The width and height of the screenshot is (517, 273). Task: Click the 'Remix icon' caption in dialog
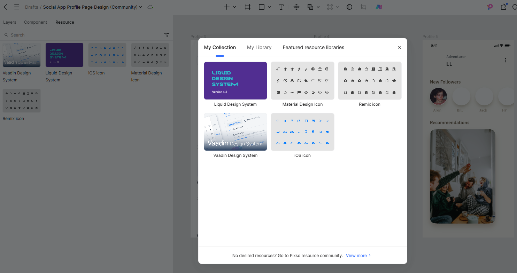370,104
